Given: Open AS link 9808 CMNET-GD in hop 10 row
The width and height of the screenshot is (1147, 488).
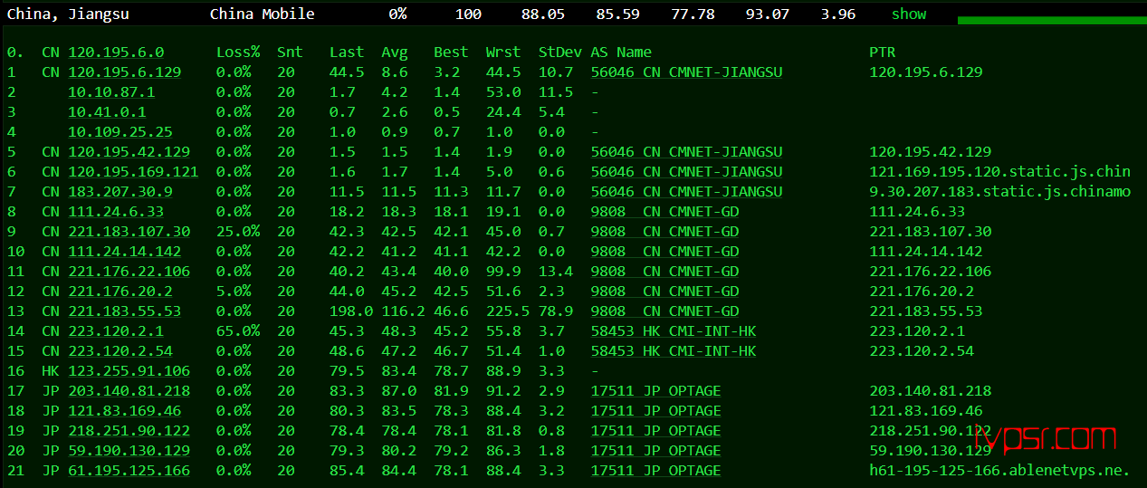Looking at the screenshot, I should [x=664, y=252].
